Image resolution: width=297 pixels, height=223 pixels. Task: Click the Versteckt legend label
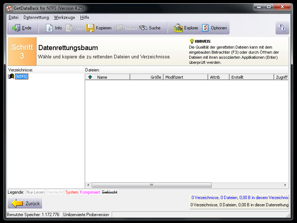point(55,192)
